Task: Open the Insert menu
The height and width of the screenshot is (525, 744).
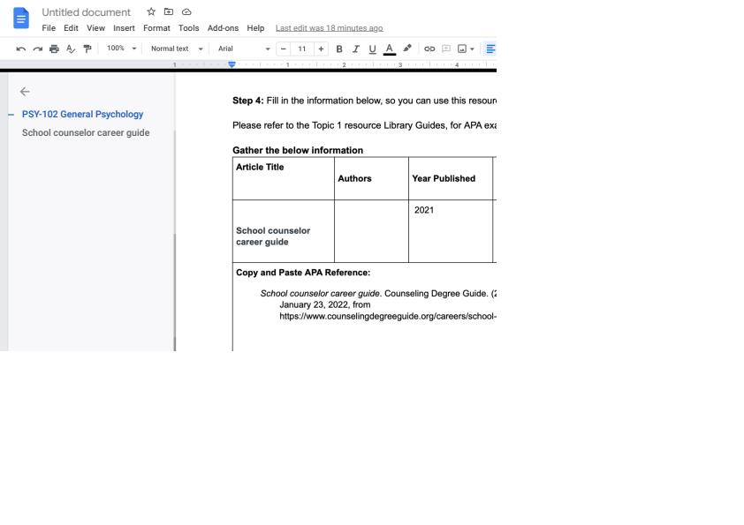Action: coord(124,28)
